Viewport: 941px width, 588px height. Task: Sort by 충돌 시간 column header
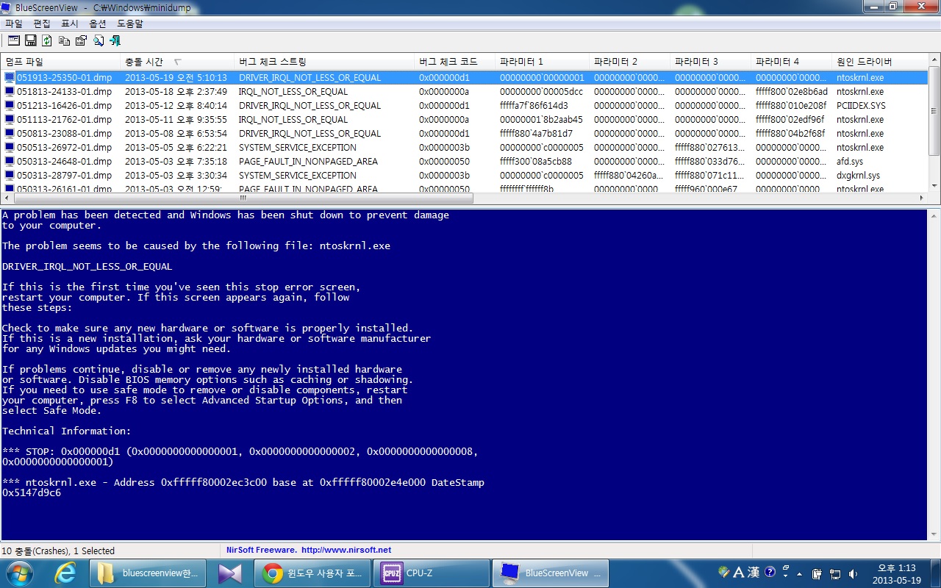coord(177,62)
